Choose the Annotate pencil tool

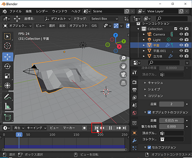7,96
